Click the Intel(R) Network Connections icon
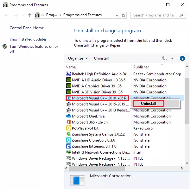Viewport: 190px width, 190px height. click(x=69, y=152)
